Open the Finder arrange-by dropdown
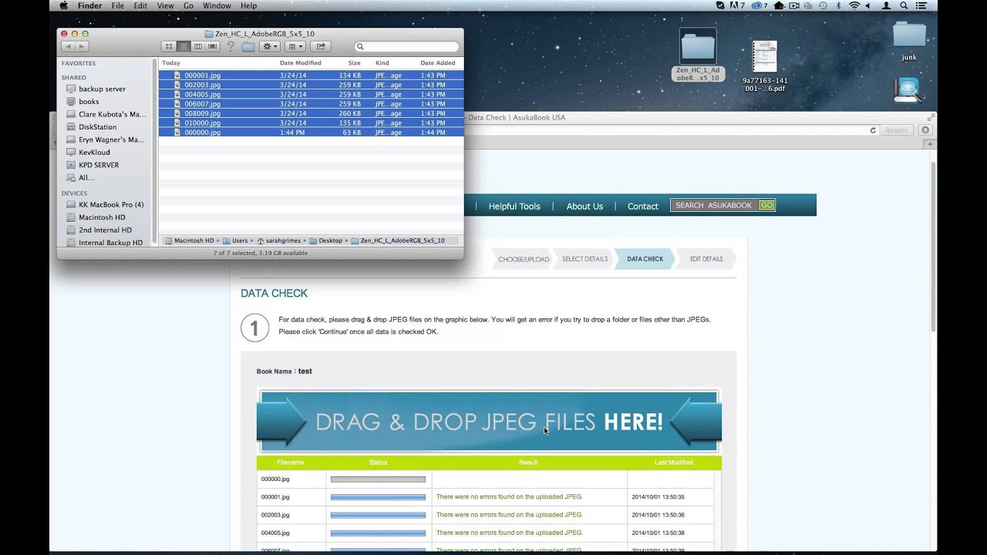 pos(295,47)
